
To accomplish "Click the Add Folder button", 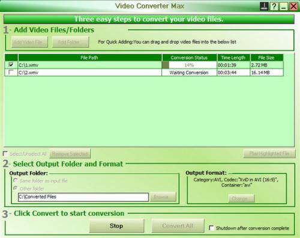I will (x=70, y=42).
